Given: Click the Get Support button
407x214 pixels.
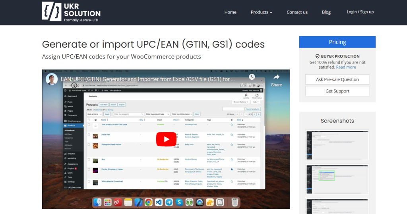Looking at the screenshot, I should 337,91.
